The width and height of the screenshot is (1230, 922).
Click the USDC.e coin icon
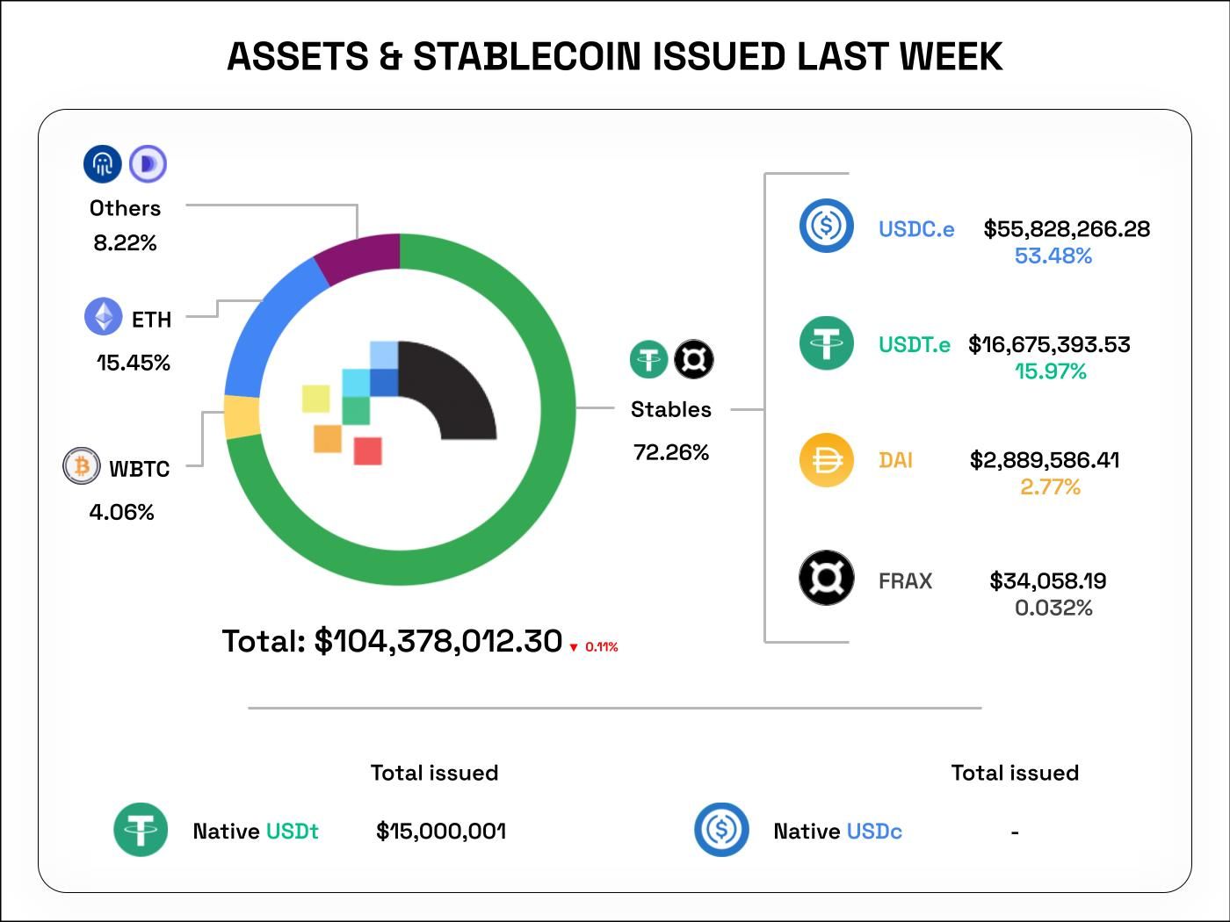pyautogui.click(x=826, y=226)
